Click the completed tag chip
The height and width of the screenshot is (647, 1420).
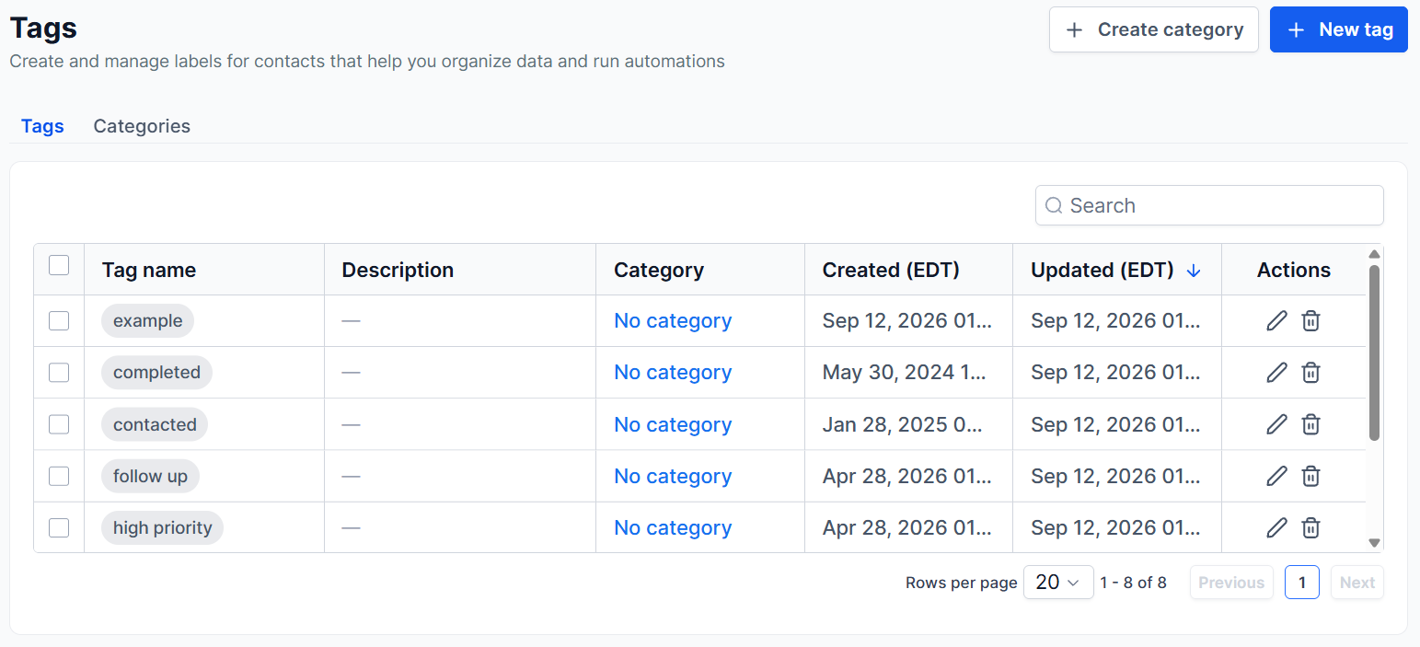pos(156,372)
